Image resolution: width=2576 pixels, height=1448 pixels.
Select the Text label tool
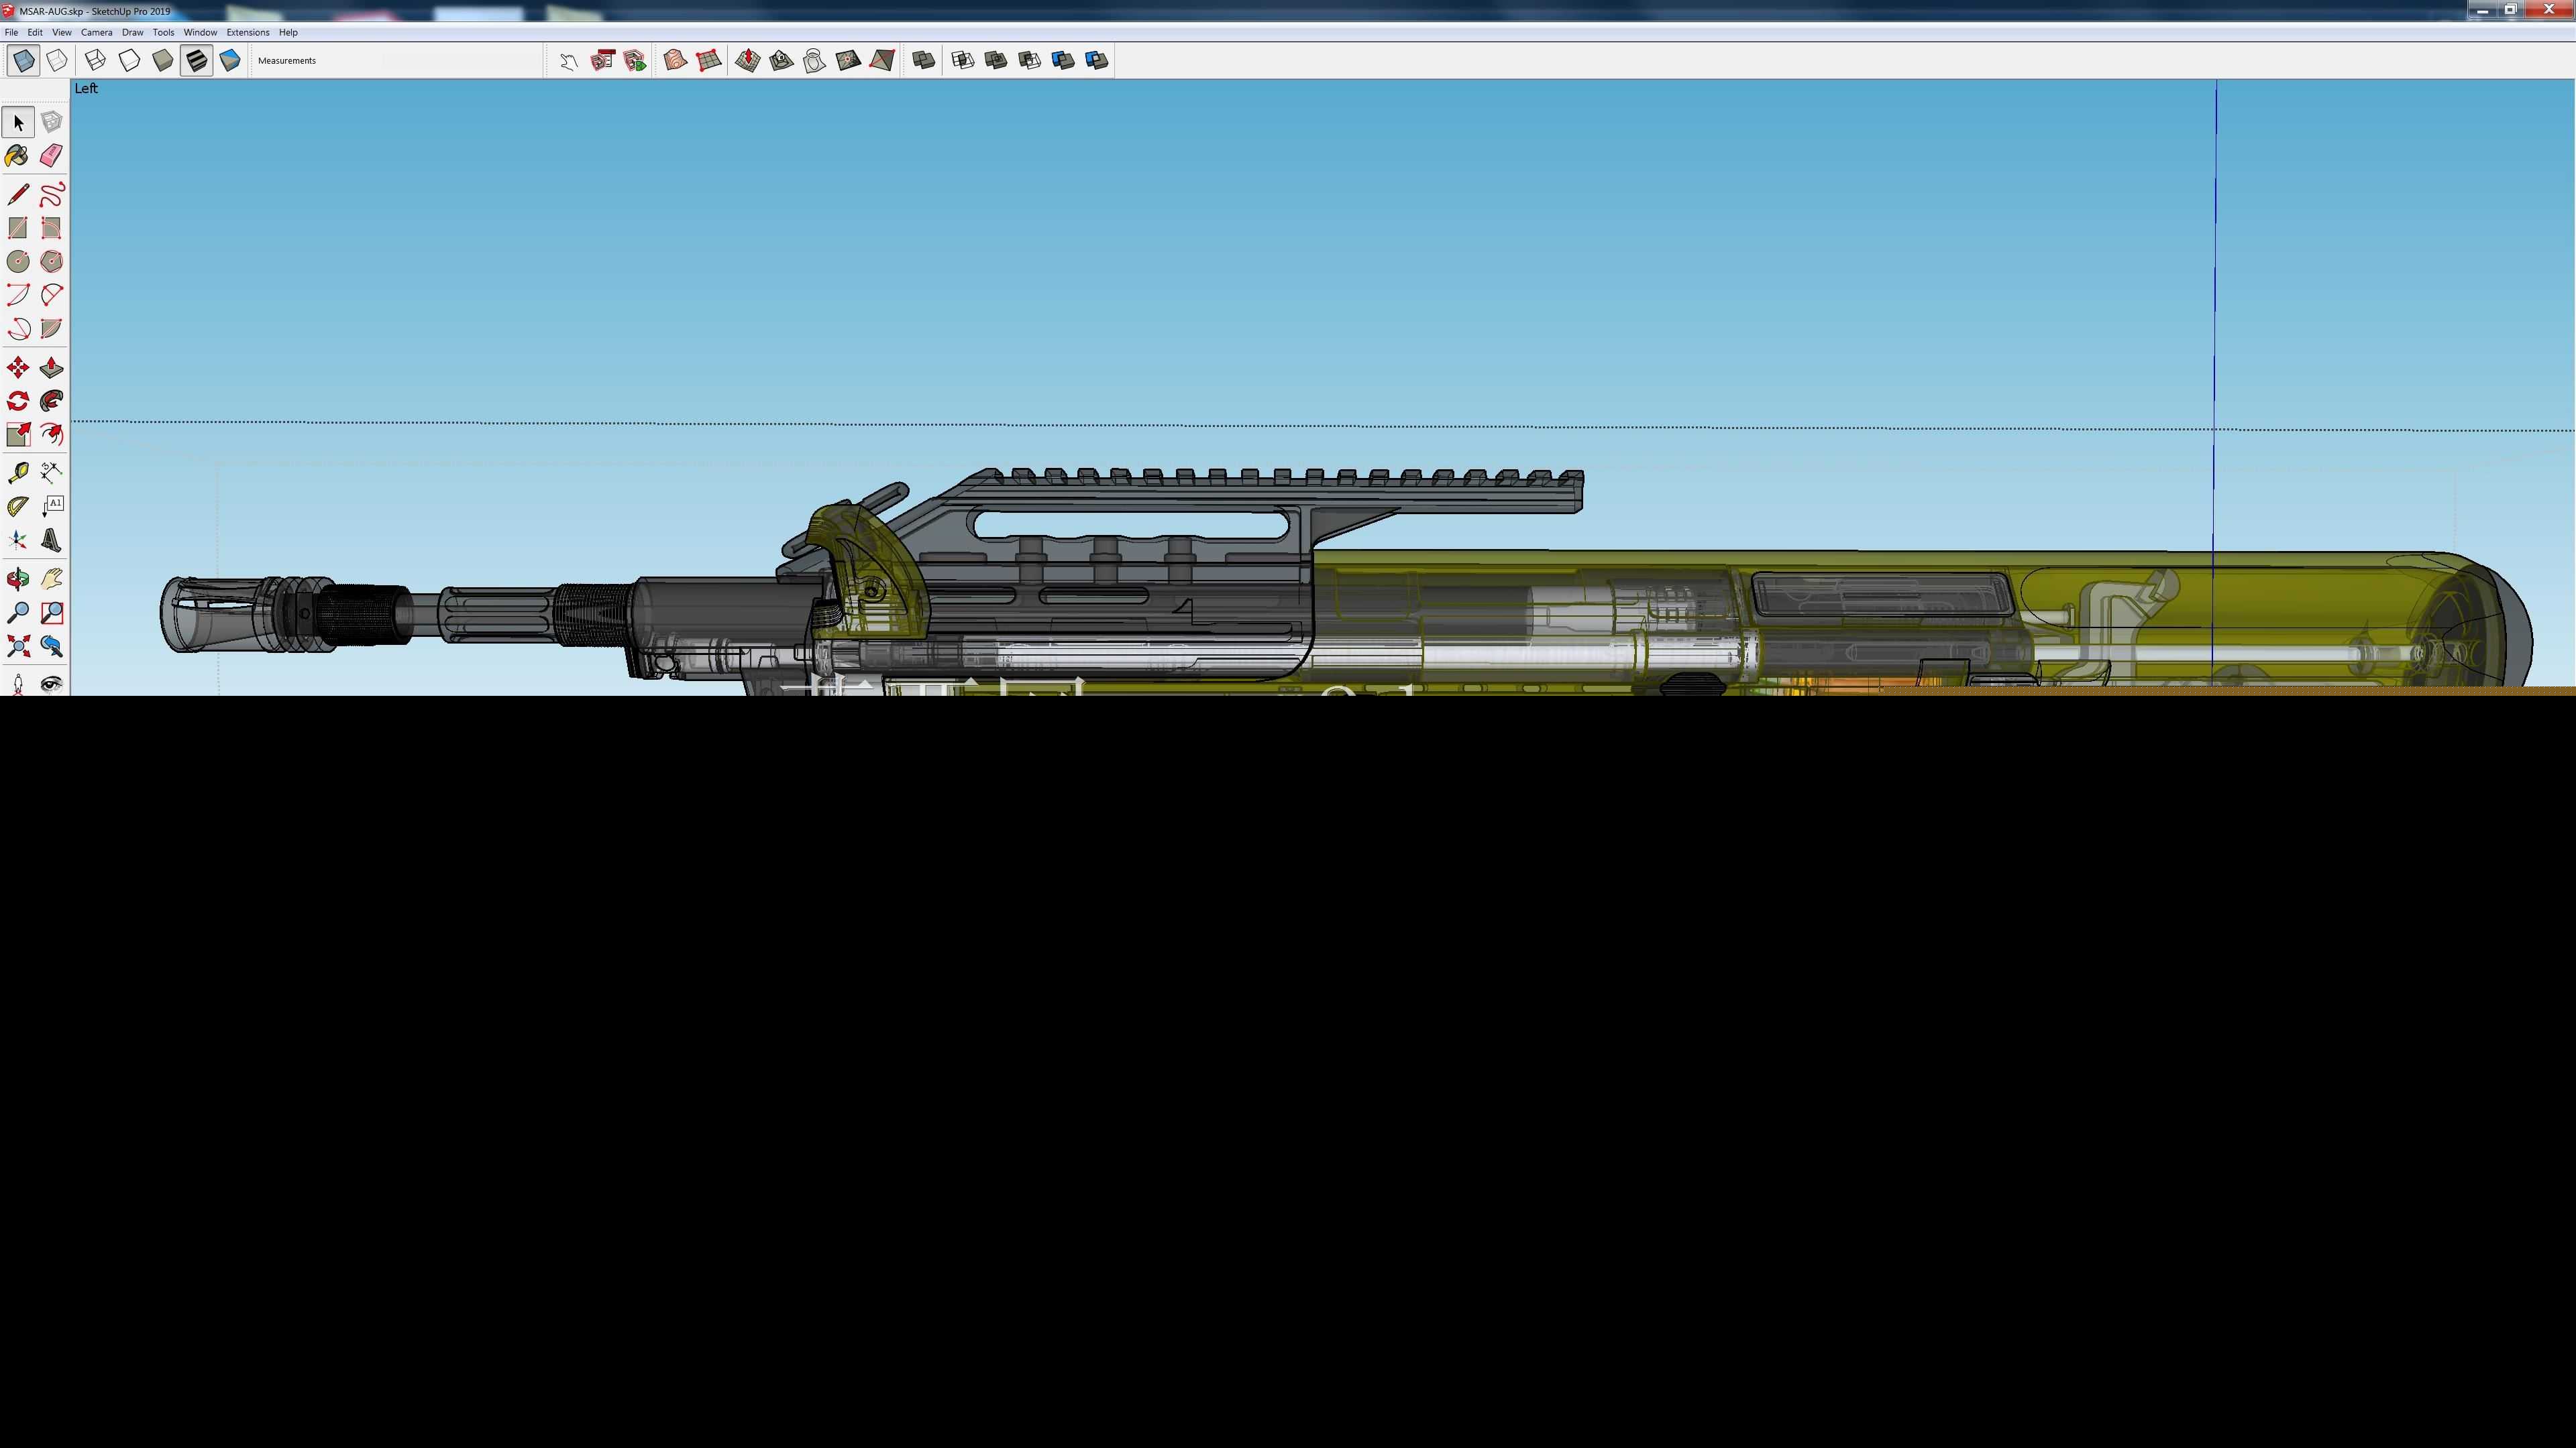pyautogui.click(x=52, y=507)
